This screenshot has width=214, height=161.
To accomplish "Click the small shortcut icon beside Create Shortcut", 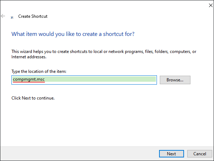I will pos(12,17).
